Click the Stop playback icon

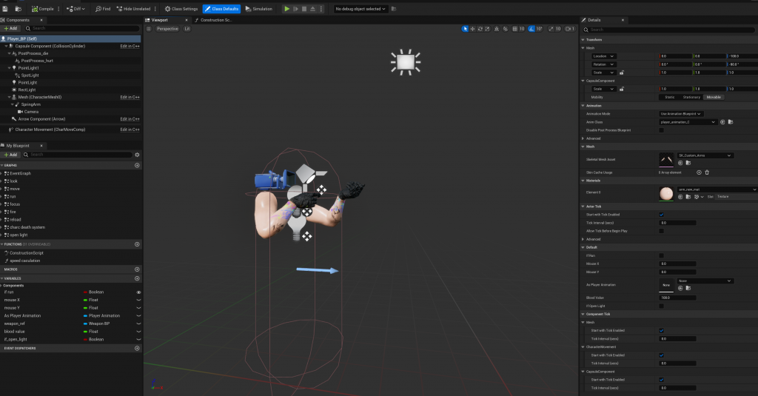[x=304, y=9]
